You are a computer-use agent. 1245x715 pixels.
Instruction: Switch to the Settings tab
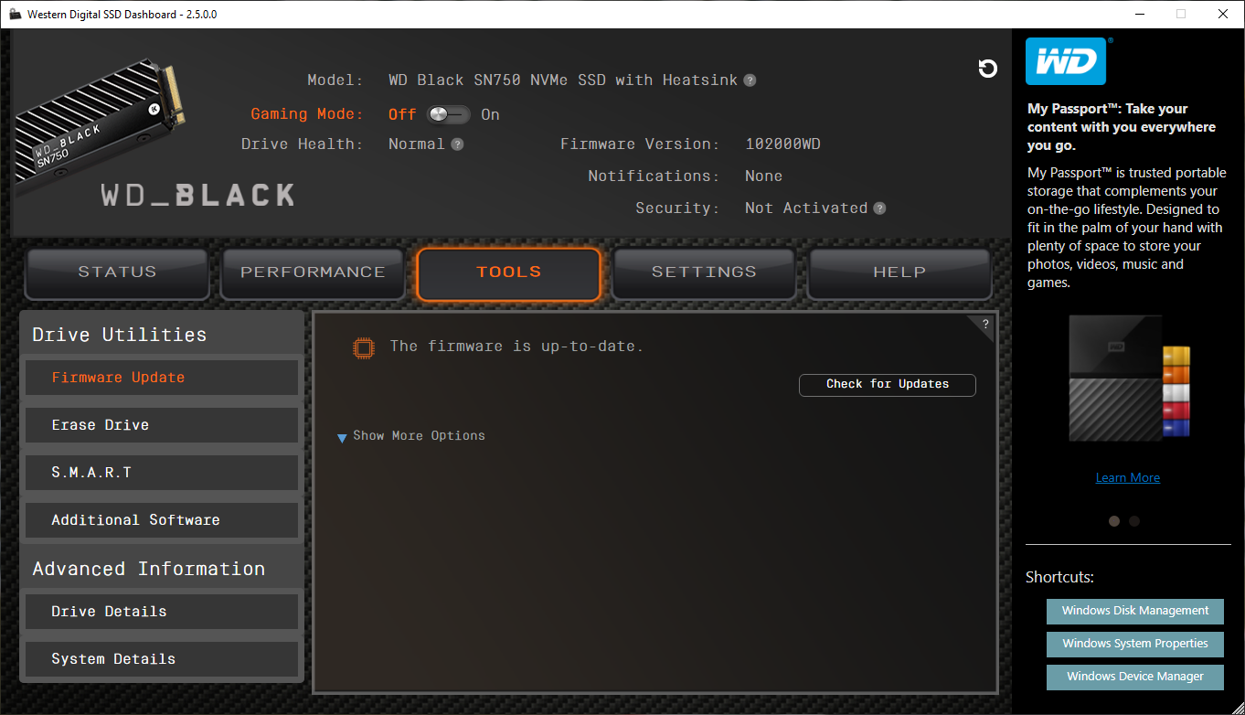(704, 272)
